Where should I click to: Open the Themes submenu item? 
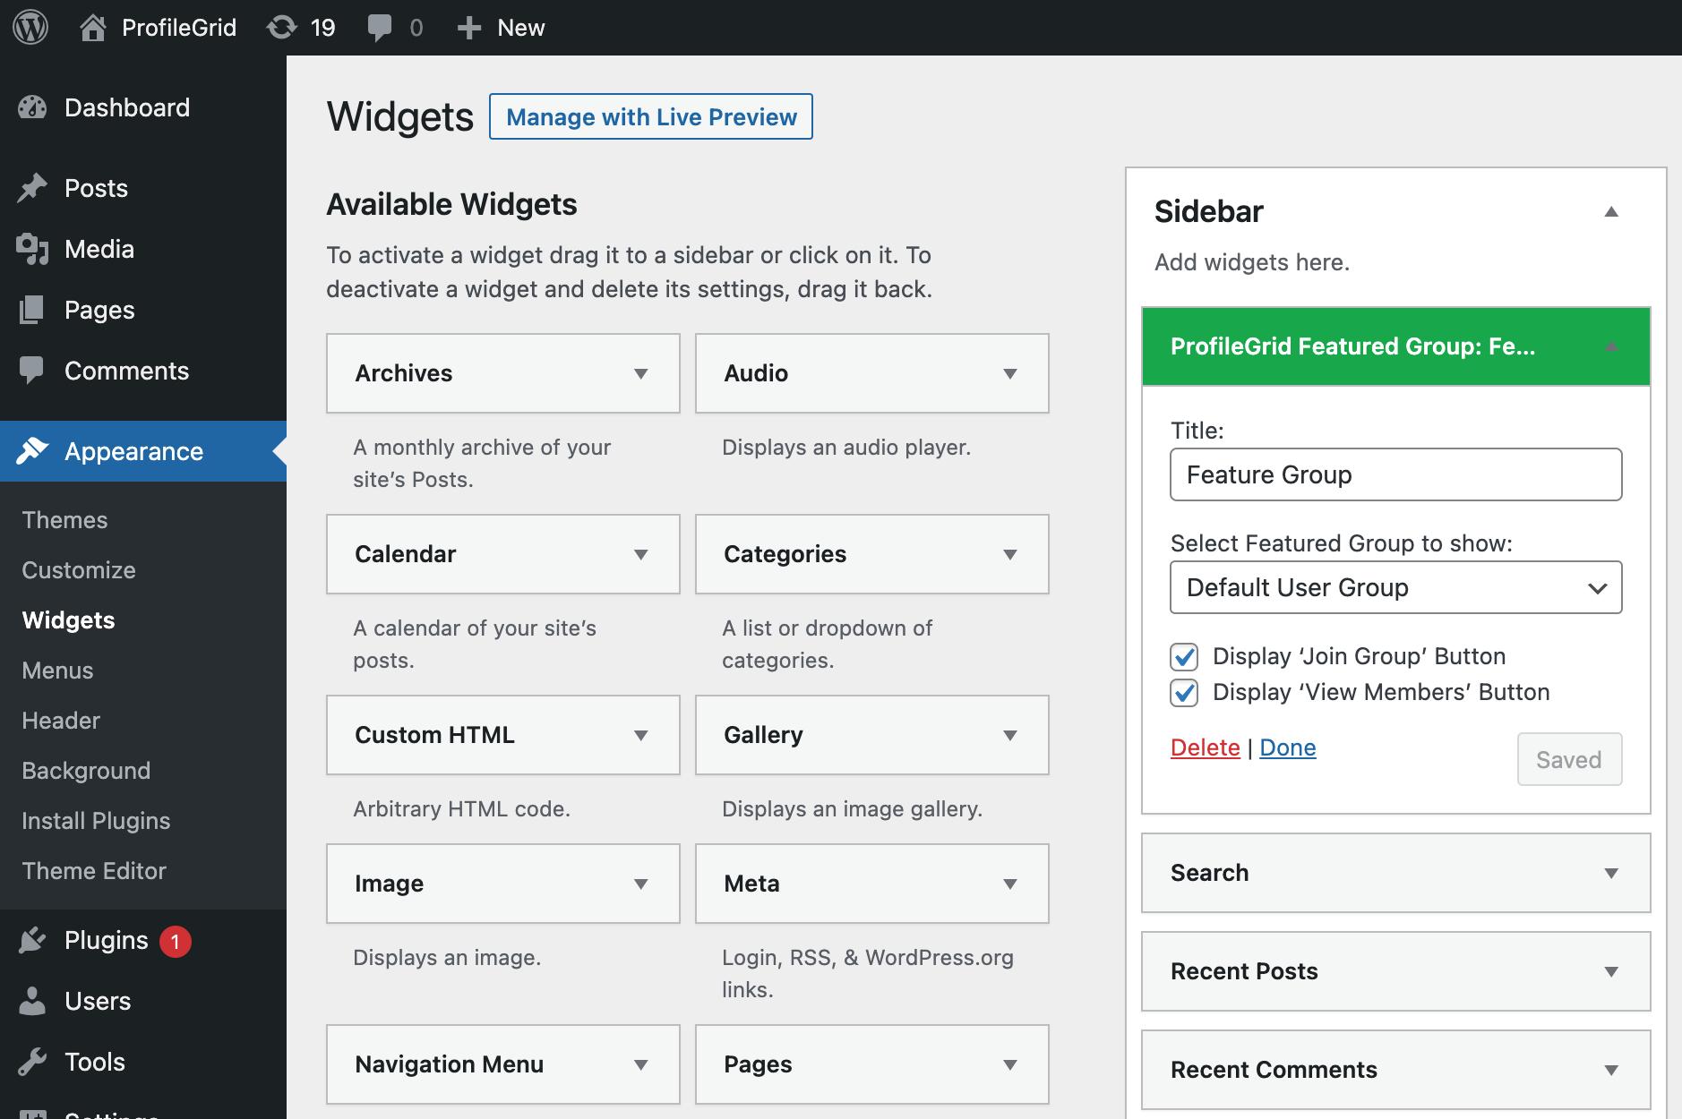pos(64,520)
